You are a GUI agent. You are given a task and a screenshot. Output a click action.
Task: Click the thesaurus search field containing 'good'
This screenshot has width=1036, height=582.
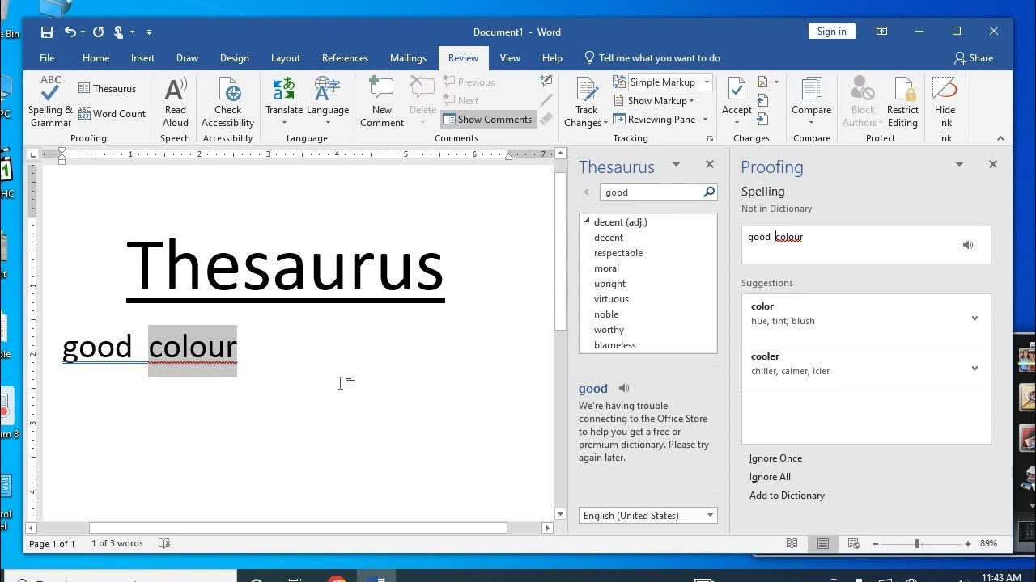tap(651, 192)
